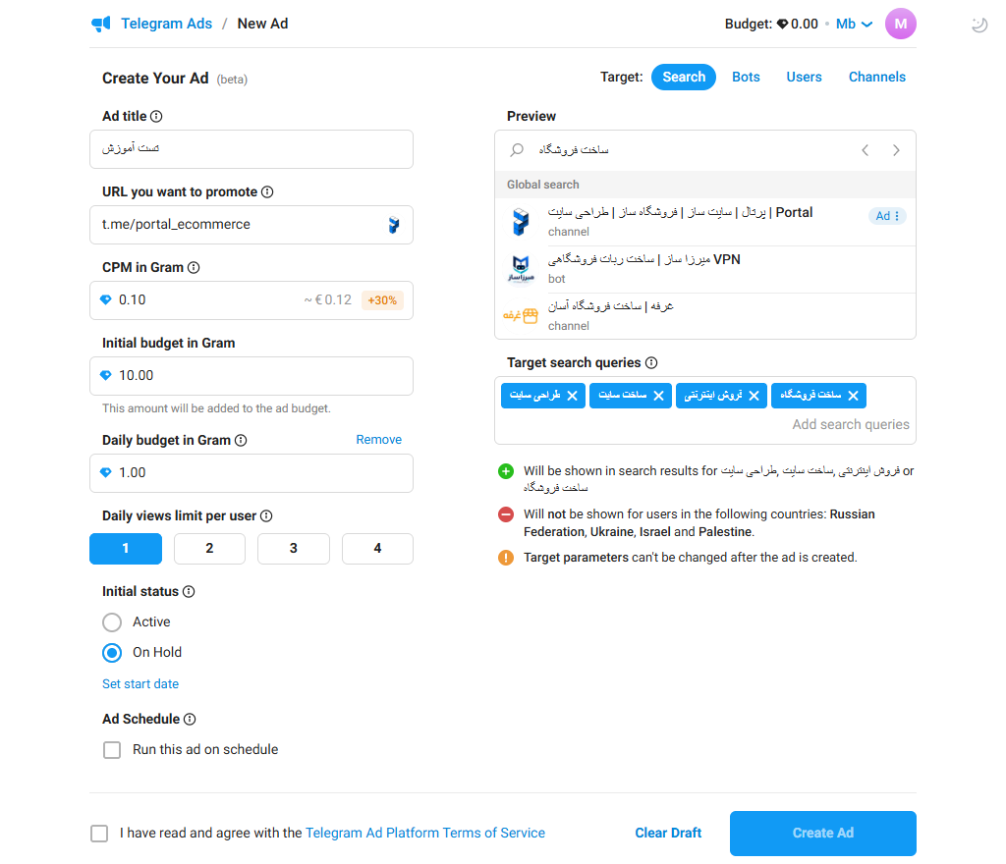1006x864 pixels.
Task: Remove the ساخت سایت search query tag
Action: 658,396
